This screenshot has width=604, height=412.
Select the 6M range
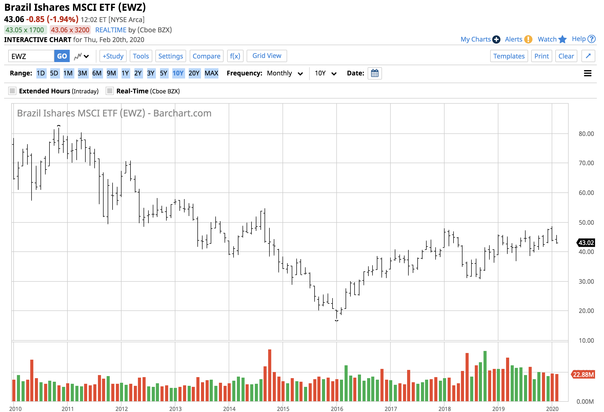coord(97,73)
